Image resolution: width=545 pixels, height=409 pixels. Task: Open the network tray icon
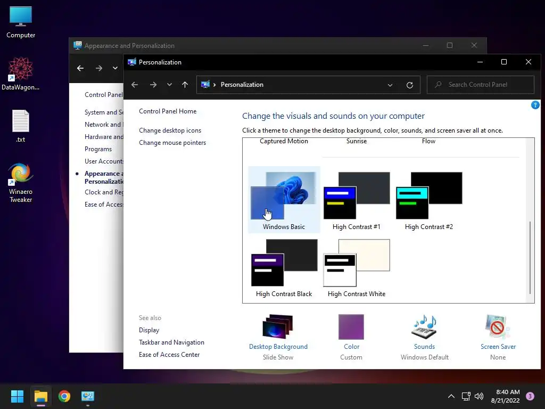tap(466, 396)
